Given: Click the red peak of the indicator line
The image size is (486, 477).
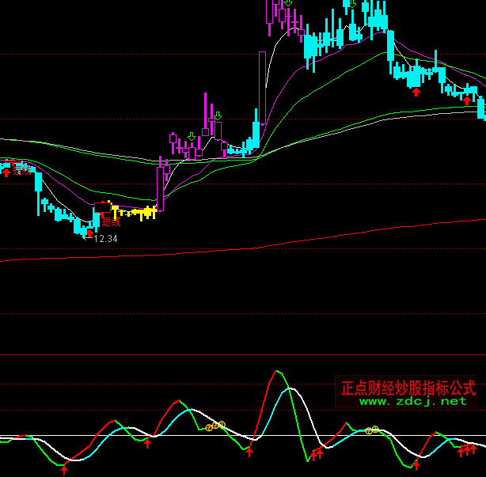Looking at the screenshot, I should click(x=276, y=372).
